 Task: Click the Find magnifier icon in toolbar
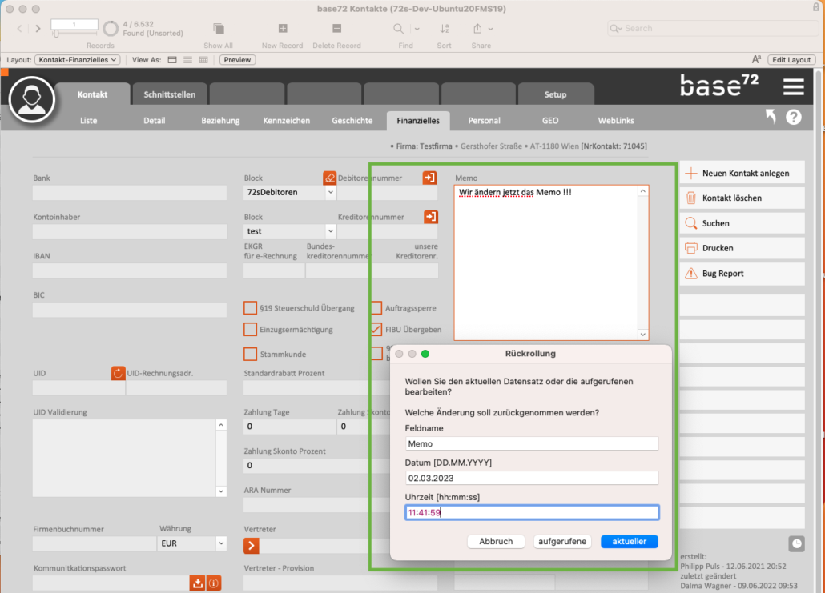tap(399, 28)
